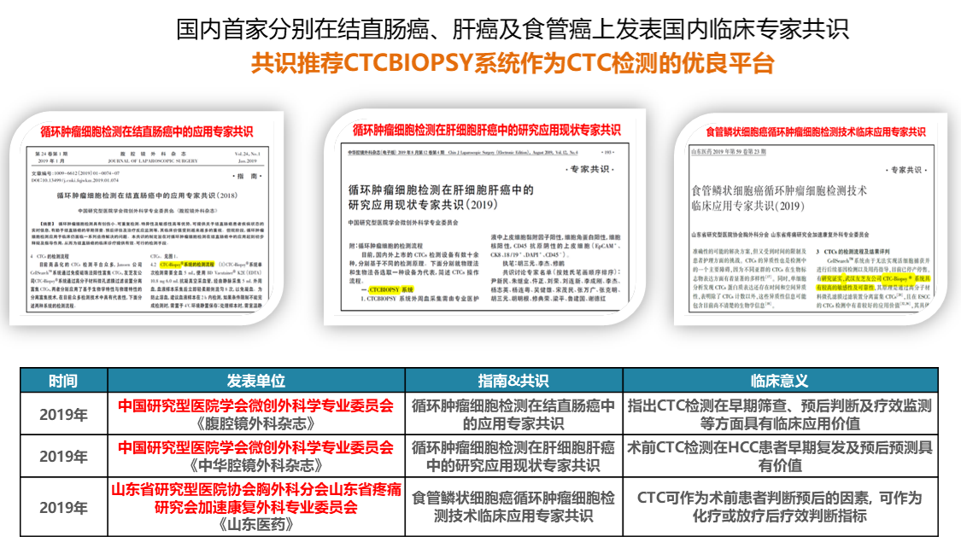This screenshot has width=961, height=548.
Task: Click the clinical significance cell starting '指出CTC检测在早期筛查'
Action: click(780, 415)
